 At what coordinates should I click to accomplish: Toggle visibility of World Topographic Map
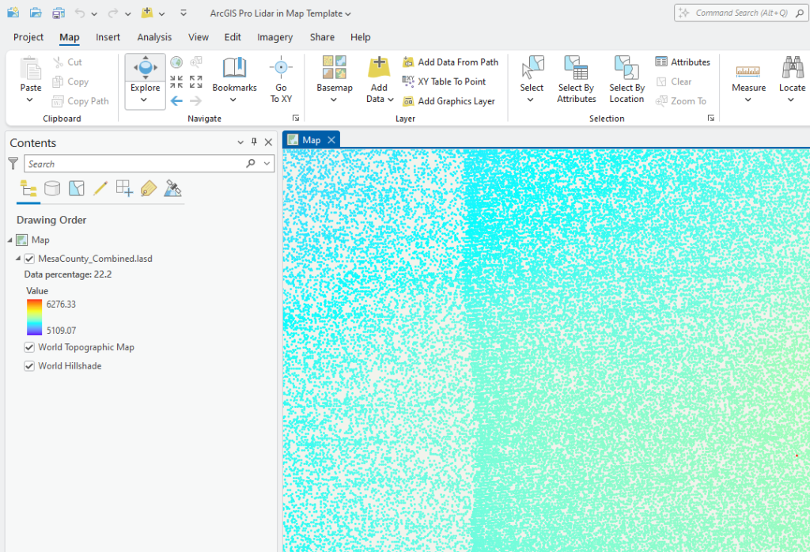[28, 347]
